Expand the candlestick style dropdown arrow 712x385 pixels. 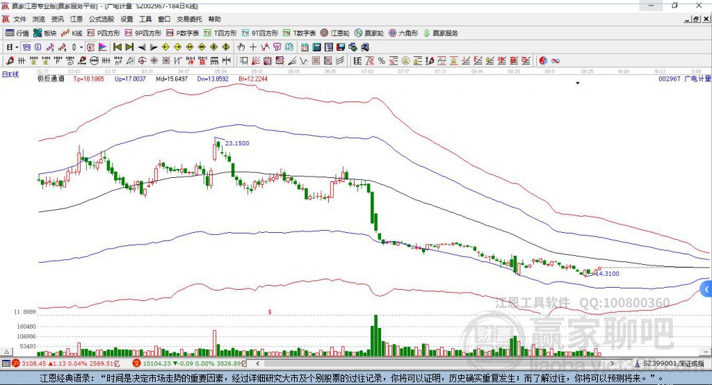pyautogui.click(x=81, y=47)
